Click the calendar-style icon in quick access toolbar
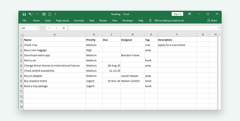 (44, 14)
